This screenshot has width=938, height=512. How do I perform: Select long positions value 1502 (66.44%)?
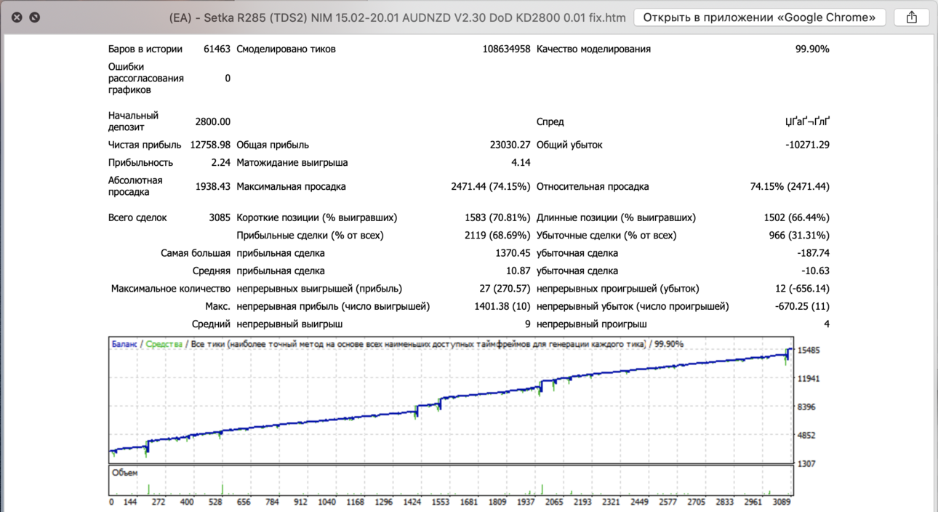coord(797,217)
